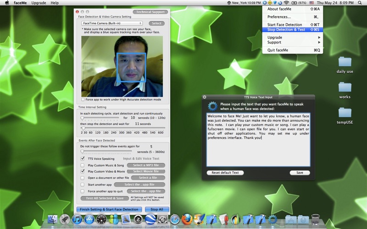Click the US flag input source icon
This screenshot has height=229, width=367.
pyautogui.click(x=311, y=3)
